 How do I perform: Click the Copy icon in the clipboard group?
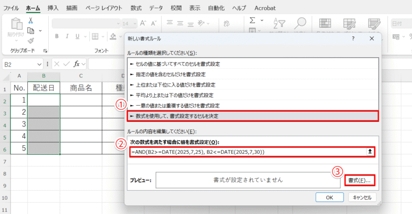point(31,31)
